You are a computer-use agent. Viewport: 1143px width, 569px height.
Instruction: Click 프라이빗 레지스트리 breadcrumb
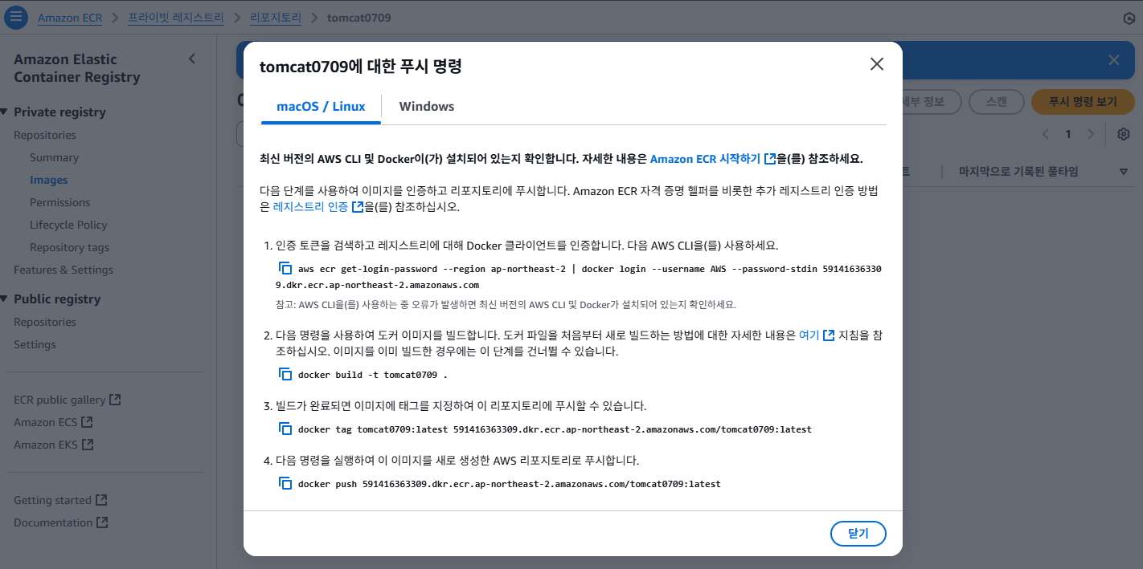[176, 18]
